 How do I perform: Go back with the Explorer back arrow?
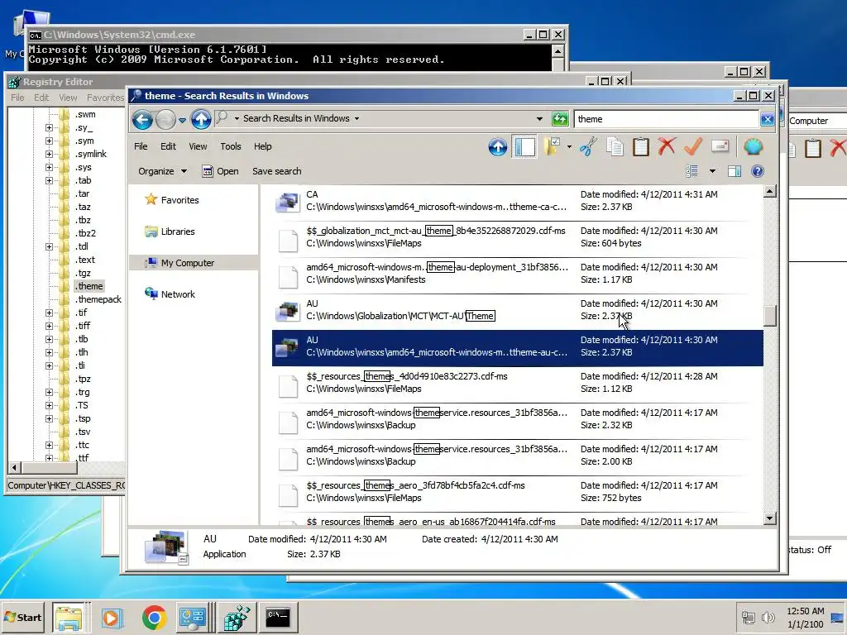[x=142, y=119]
